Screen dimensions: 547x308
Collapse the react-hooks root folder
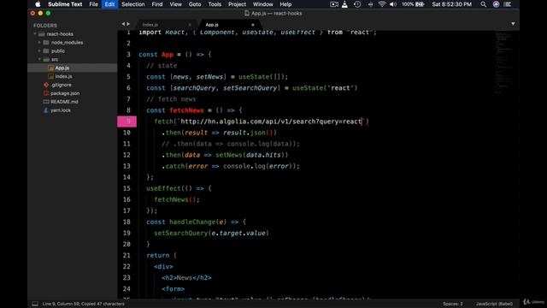coord(35,34)
